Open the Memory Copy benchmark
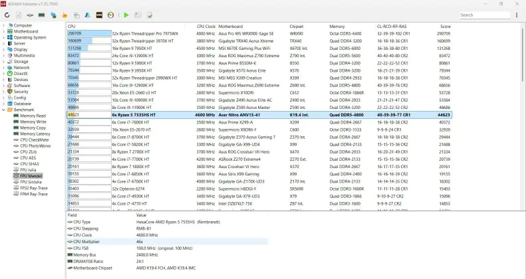This screenshot has width=526, height=279. [x=33, y=128]
